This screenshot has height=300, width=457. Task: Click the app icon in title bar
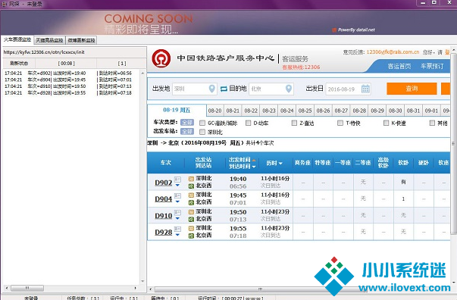tap(4, 4)
